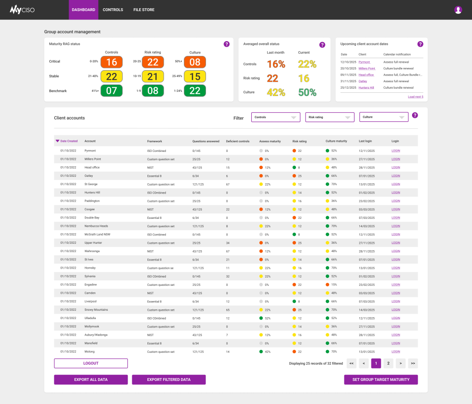The height and width of the screenshot is (404, 472).
Task: Click the EXPORT ALL DATA button
Action: (x=91, y=380)
